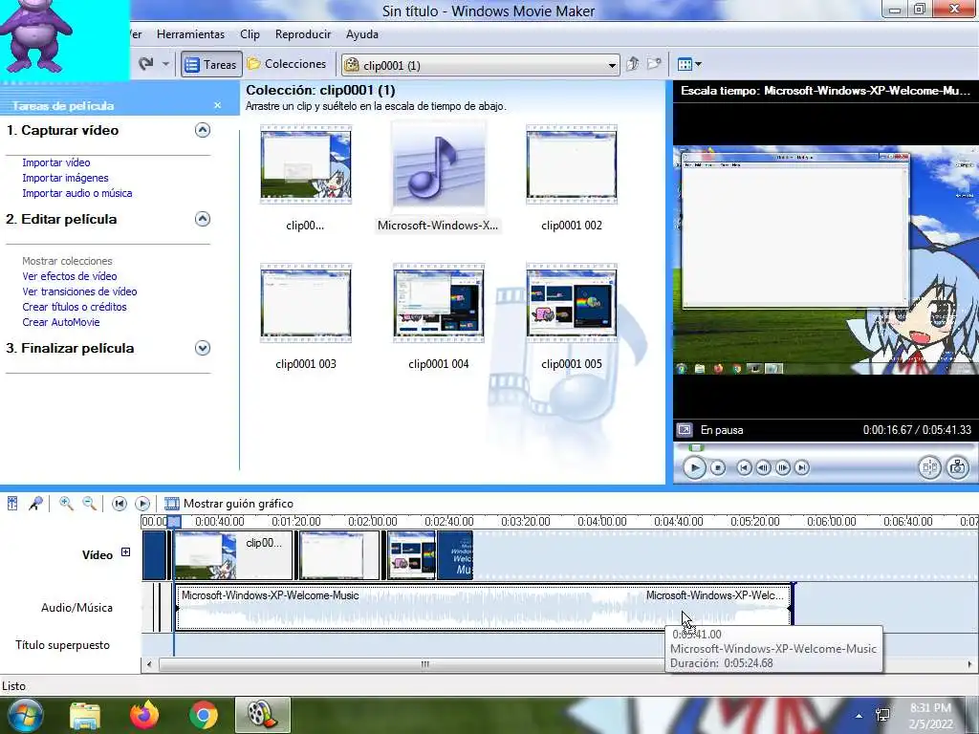Open the Clip menu
This screenshot has height=734, width=979.
(x=250, y=34)
